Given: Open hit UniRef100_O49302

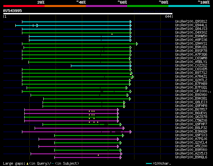Looking at the screenshot, I should point(191,32).
